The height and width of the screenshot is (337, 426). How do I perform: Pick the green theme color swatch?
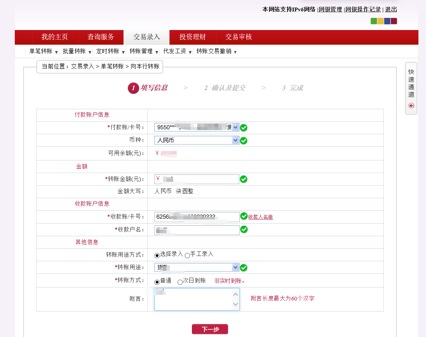[374, 21]
